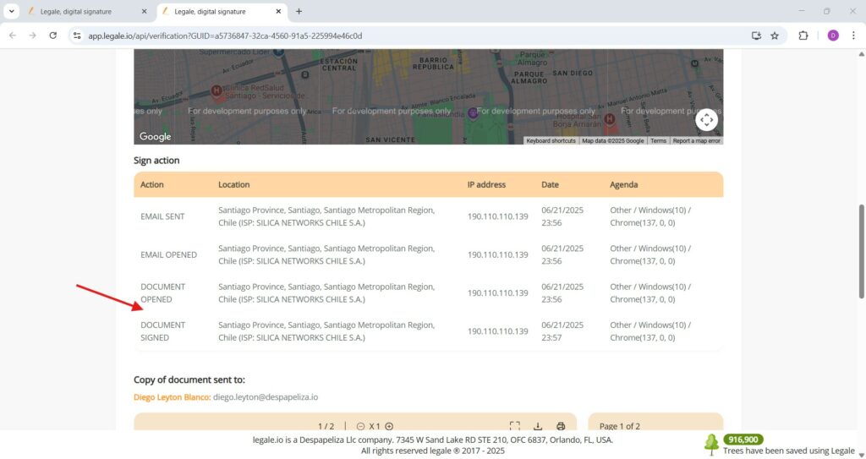
Task: Click the scrollbar up arrow
Action: (x=861, y=53)
